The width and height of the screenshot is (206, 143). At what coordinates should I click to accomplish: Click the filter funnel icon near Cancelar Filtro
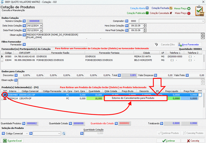tap(156, 45)
